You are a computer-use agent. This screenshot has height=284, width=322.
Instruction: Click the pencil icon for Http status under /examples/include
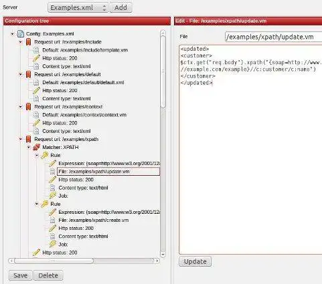(36, 58)
